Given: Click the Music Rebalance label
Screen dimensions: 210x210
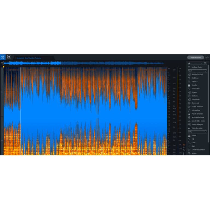Looking at the screenshot, I should (x=198, y=117).
